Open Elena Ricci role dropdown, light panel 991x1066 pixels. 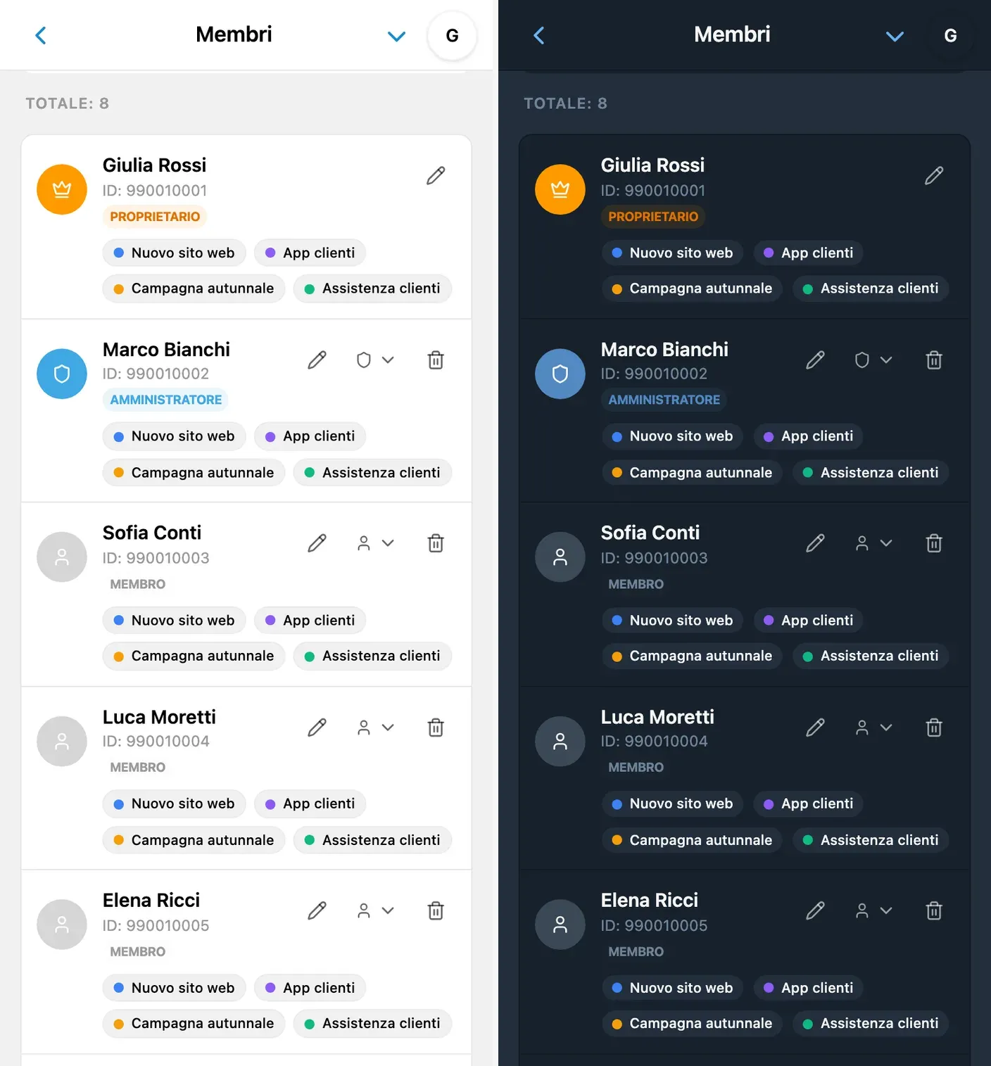375,910
